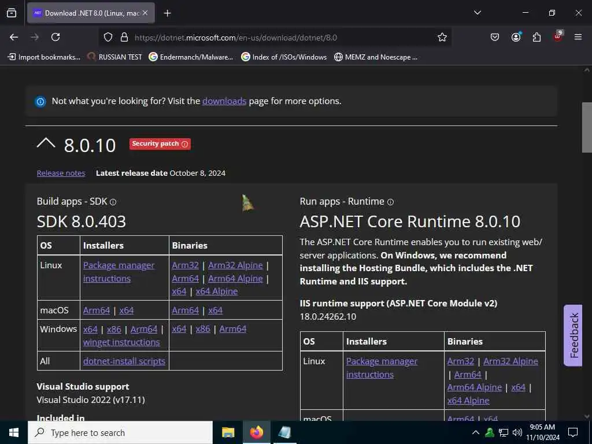Image resolution: width=592 pixels, height=444 pixels.
Task: Open SDK Windows winget instructions
Action: (x=121, y=342)
